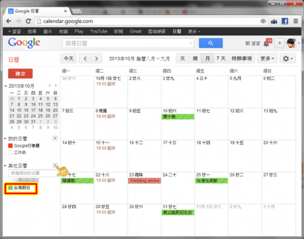Viewport: 304px width, 239px height.
Task: Open the 蔣公誕辰紀念日 event on 31st
Action: click(178, 212)
